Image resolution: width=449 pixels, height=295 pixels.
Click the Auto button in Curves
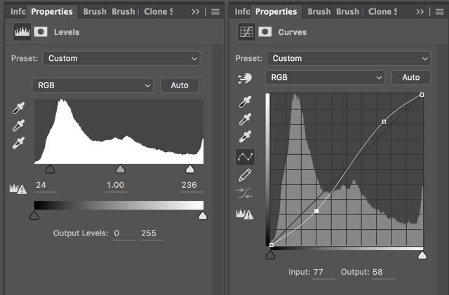point(411,77)
